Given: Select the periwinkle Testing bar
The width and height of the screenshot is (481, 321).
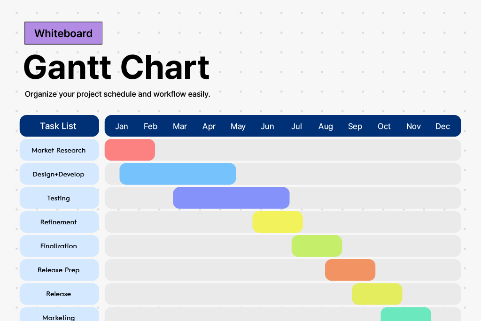Looking at the screenshot, I should click(231, 198).
